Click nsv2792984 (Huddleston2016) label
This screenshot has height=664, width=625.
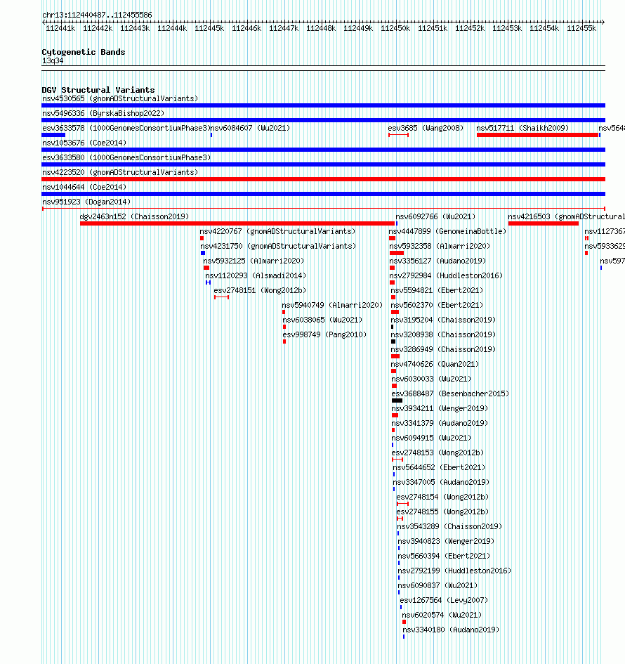click(x=446, y=275)
